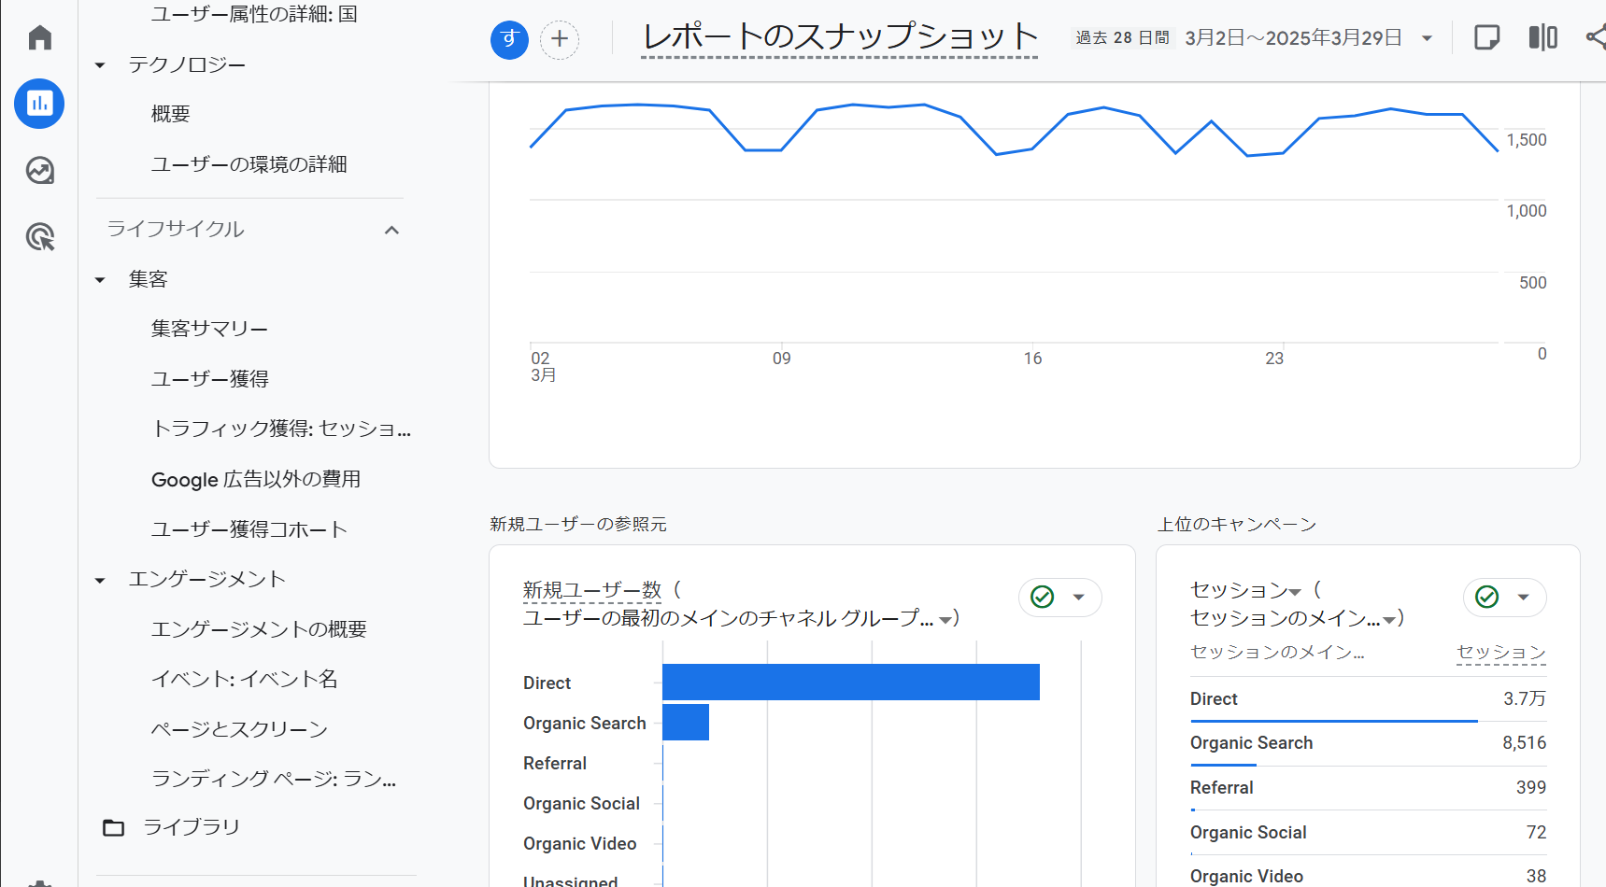
Task: Click the セッション column header link
Action: coord(1501,652)
